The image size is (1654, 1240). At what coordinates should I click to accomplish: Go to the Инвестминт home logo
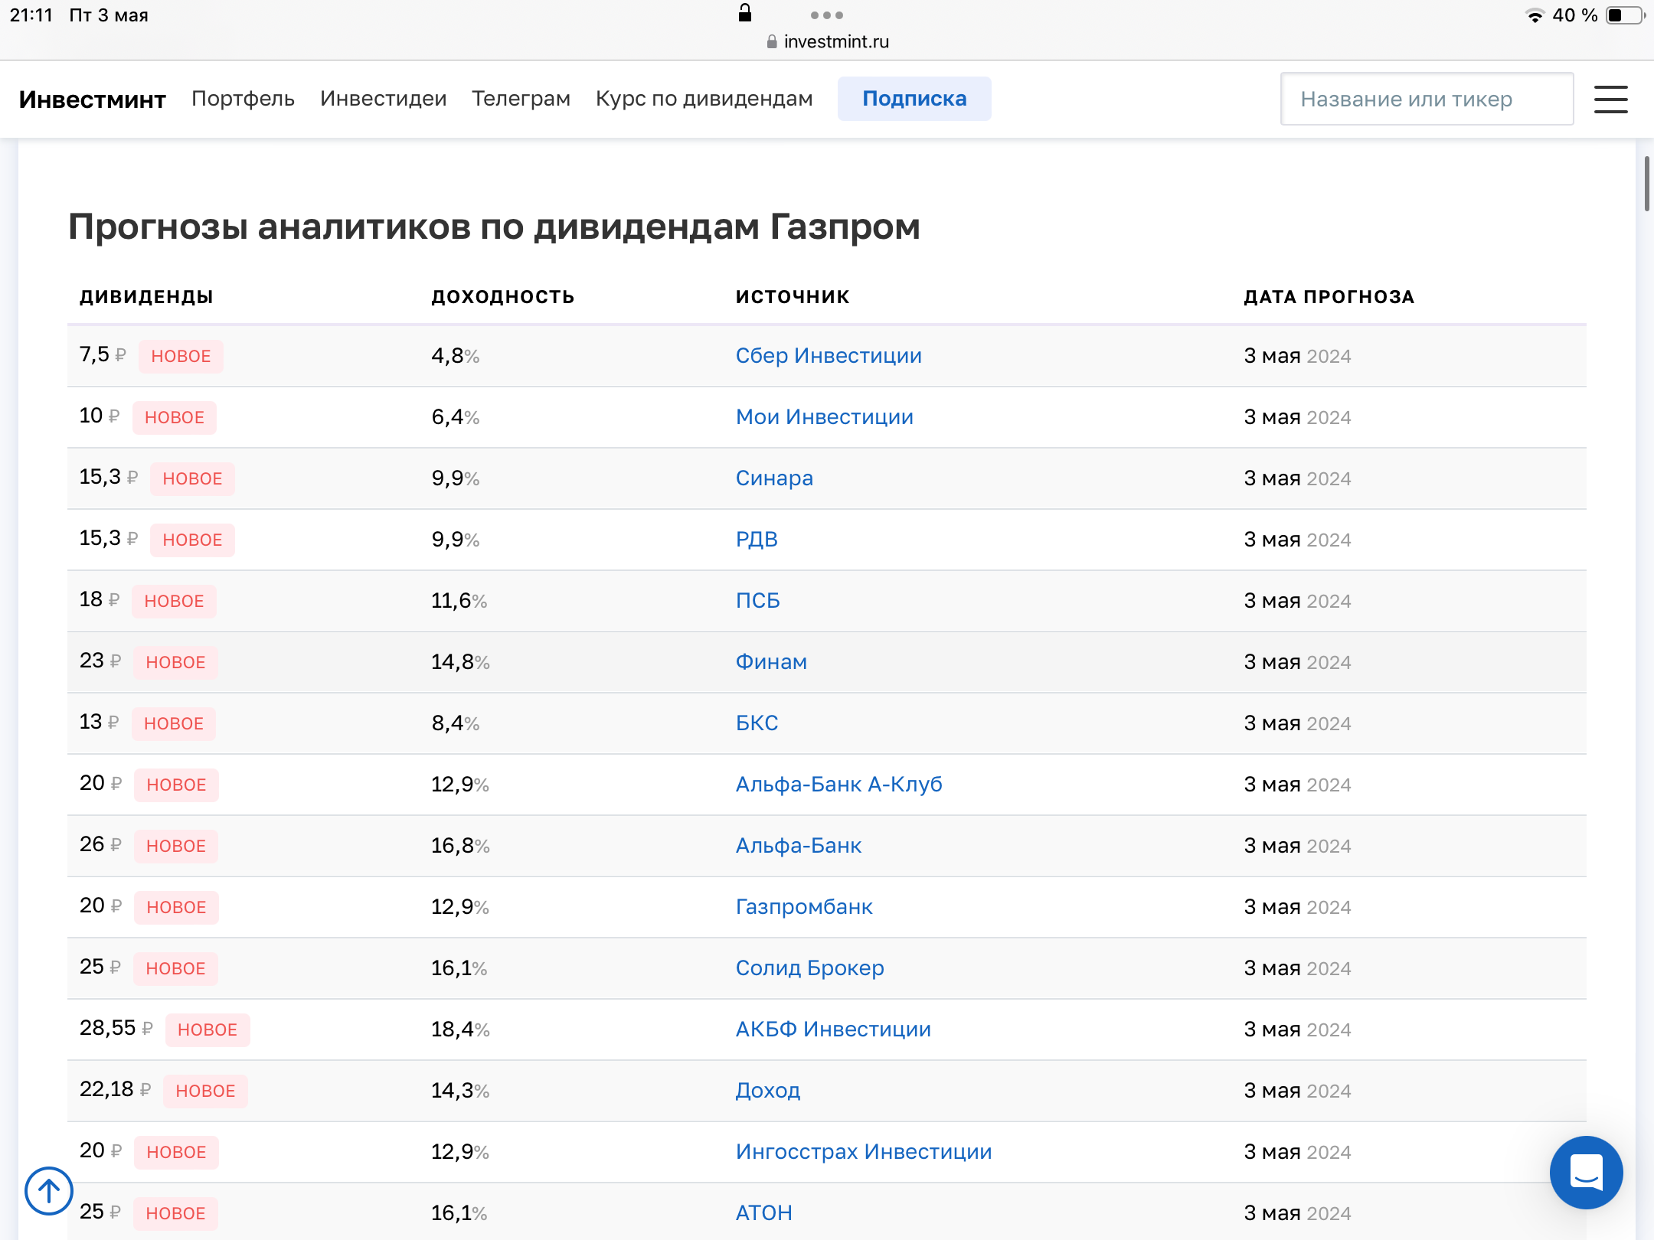point(93,100)
